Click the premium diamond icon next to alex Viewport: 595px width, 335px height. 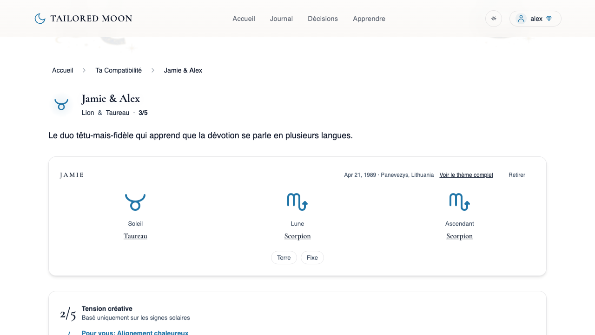549,19
